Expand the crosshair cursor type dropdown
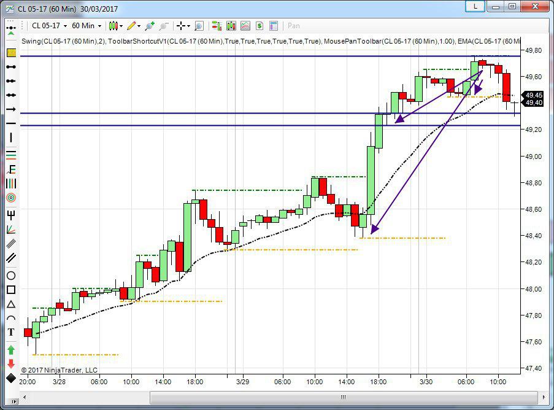The height and width of the screenshot is (410, 554). [x=189, y=26]
